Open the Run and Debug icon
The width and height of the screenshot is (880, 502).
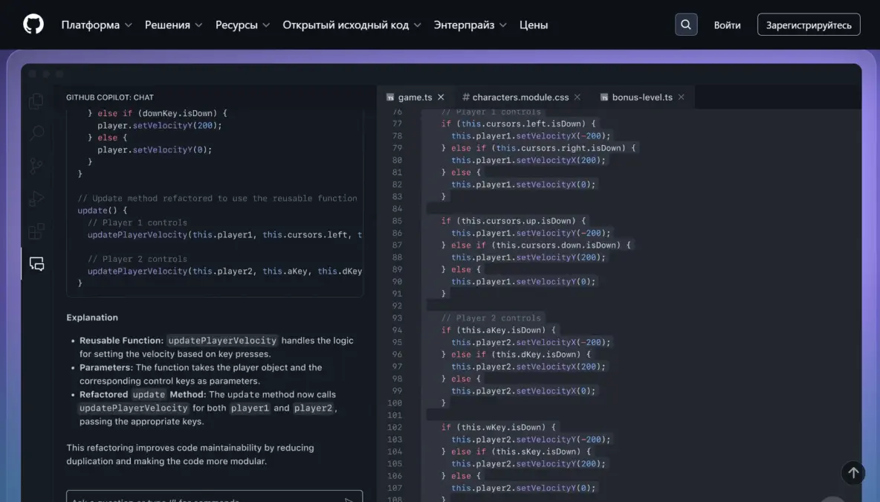click(x=36, y=199)
